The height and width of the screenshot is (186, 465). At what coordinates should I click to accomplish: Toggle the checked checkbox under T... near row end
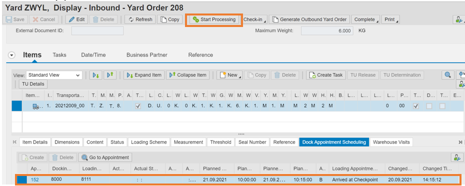tap(416, 106)
